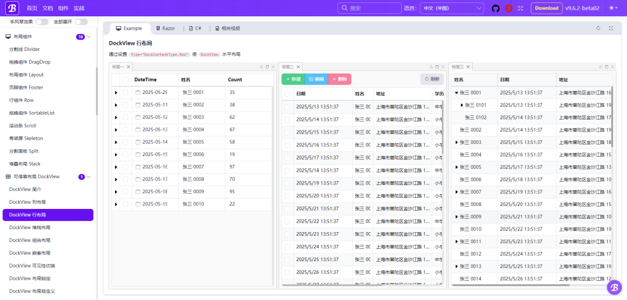The width and height of the screenshot is (627, 300).
Task: Click the purple floating B button
Action: [x=614, y=287]
